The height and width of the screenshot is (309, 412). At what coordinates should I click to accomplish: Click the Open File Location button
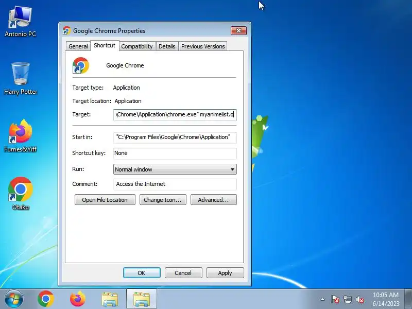105,200
